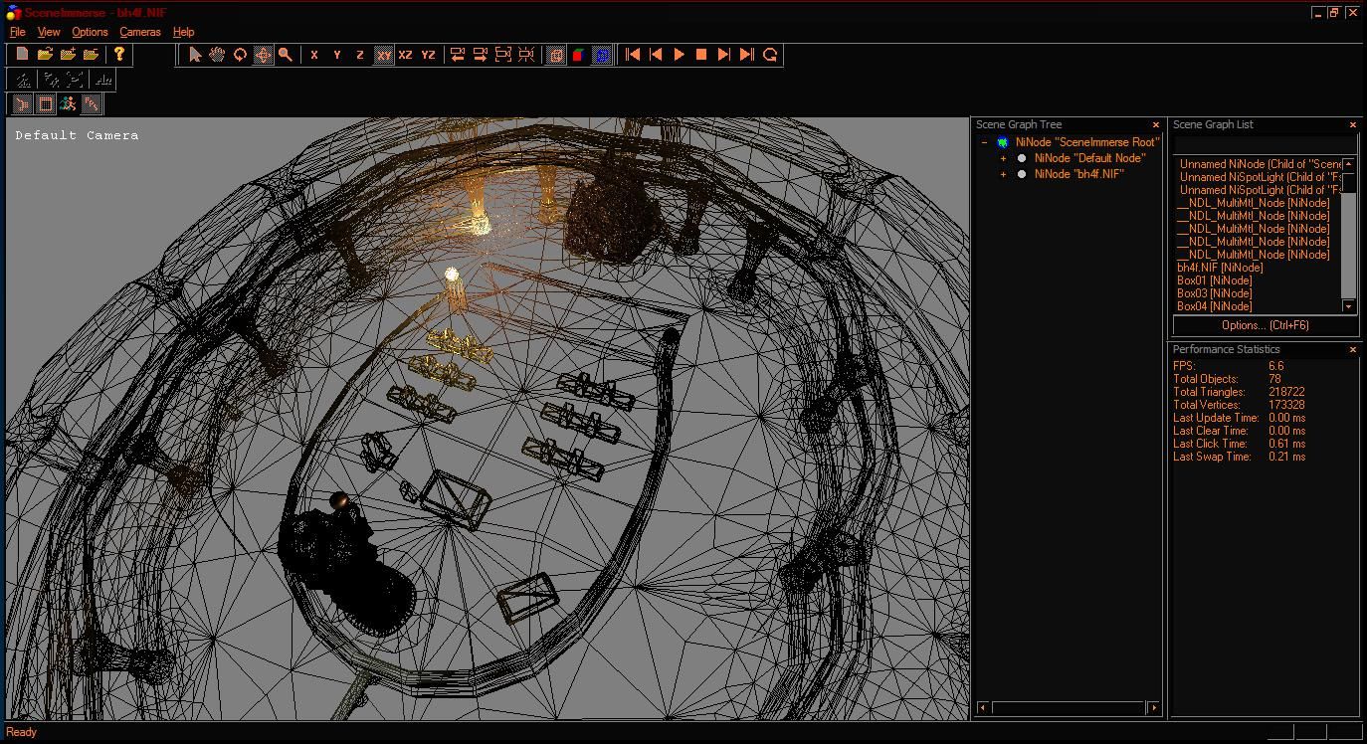This screenshot has width=1367, height=744.
Task: Jump to last frame in playback controls
Action: [x=747, y=55]
